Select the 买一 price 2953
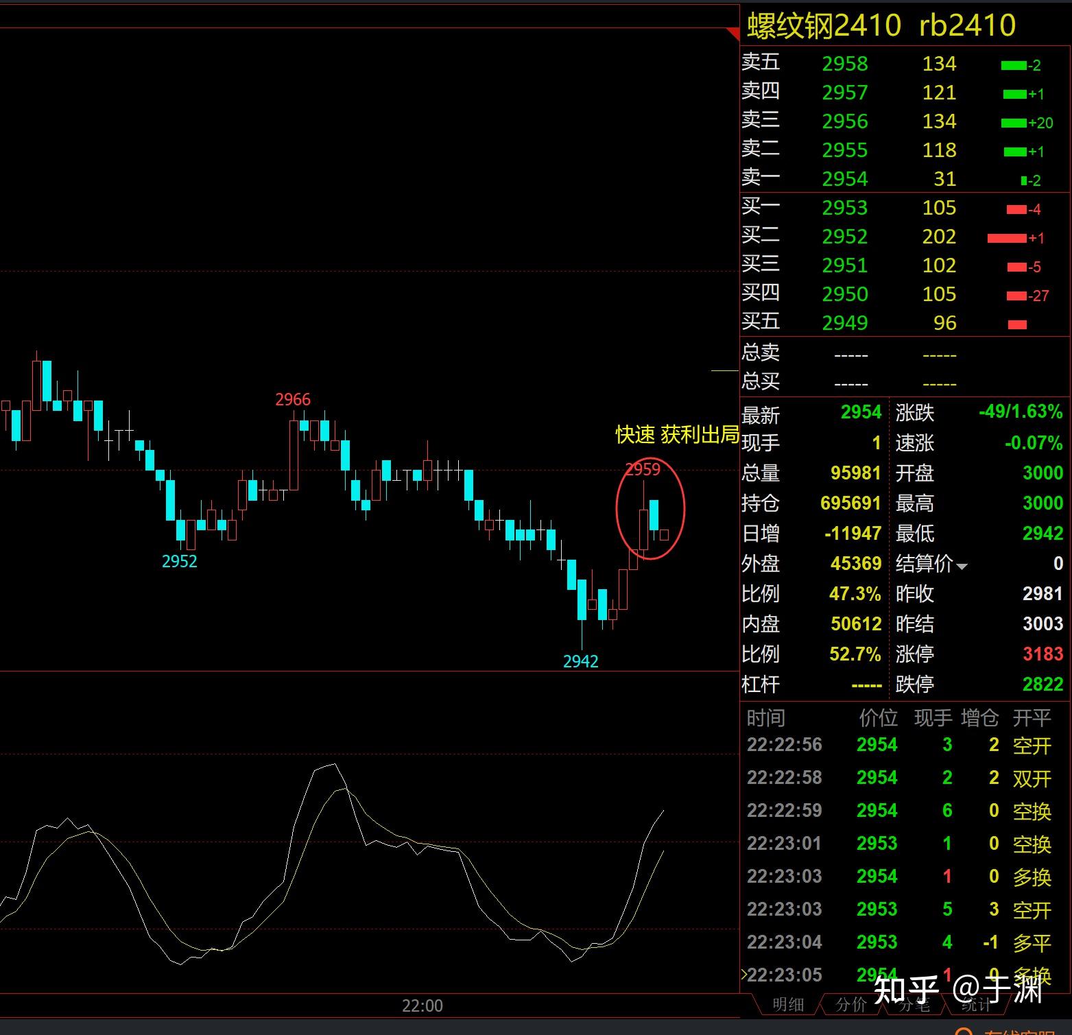Viewport: 1072px width, 1035px height. tap(845, 208)
